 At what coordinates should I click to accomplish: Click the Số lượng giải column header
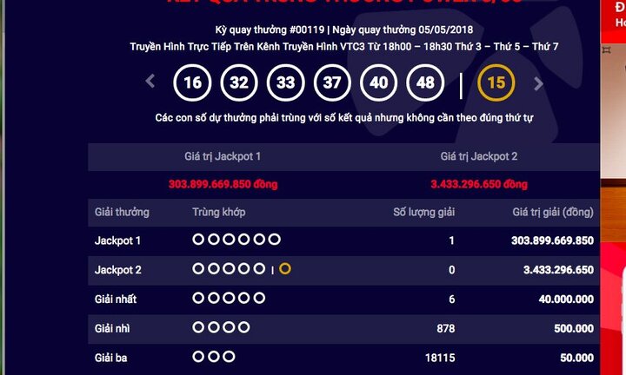coord(424,212)
